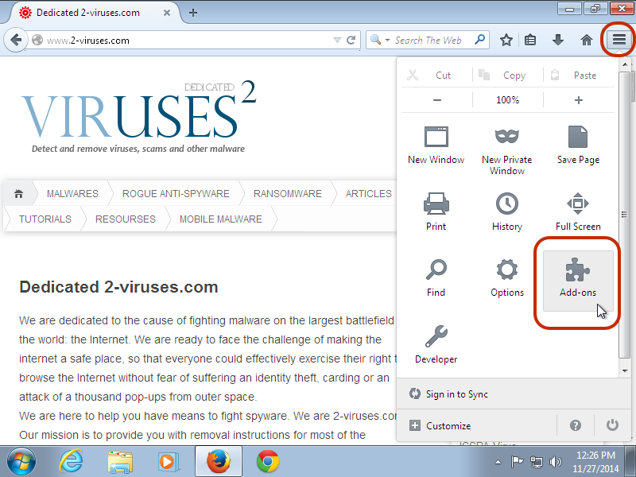Open MALWARES navigation item
636x477 pixels.
click(72, 193)
